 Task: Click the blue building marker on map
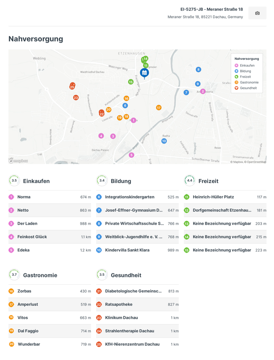[144, 72]
